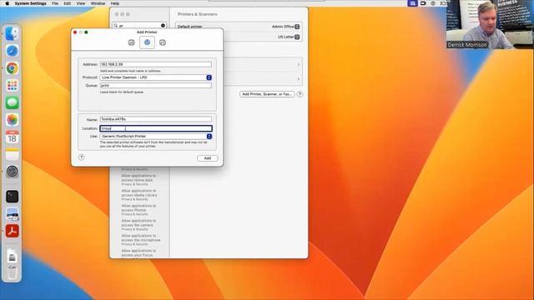Click the Add button in Add Printer
Screen dimensions: 534x300
[208, 158]
